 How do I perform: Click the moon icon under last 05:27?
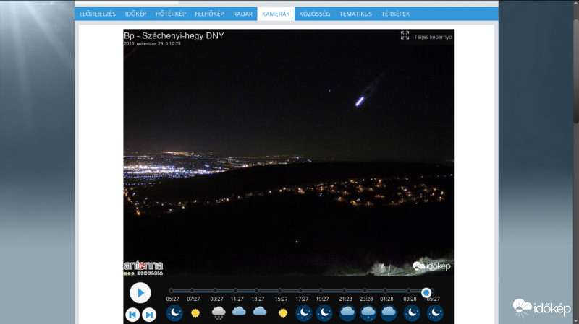(x=436, y=313)
